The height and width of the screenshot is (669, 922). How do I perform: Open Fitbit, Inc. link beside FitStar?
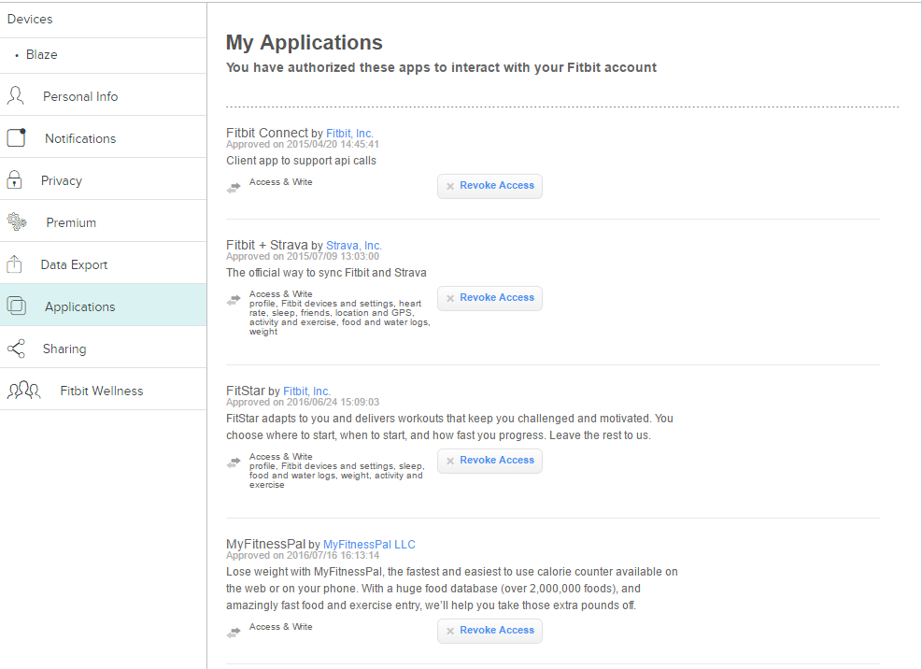[306, 391]
